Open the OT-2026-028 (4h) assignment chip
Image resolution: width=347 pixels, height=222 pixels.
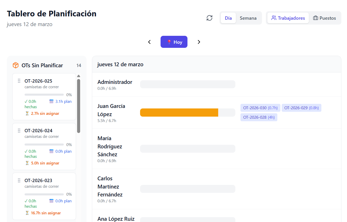click(x=259, y=117)
